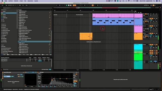Image resolution: width=162 pixels, height=91 pixels.
Task: Open the Crear menu
Action: [x=21, y=1]
